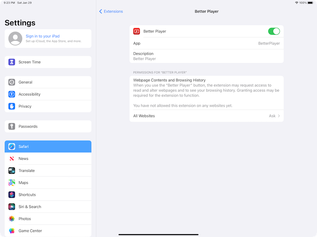Go back with the Extensions chevron
Screen dimensions: 317x237
coord(101,11)
